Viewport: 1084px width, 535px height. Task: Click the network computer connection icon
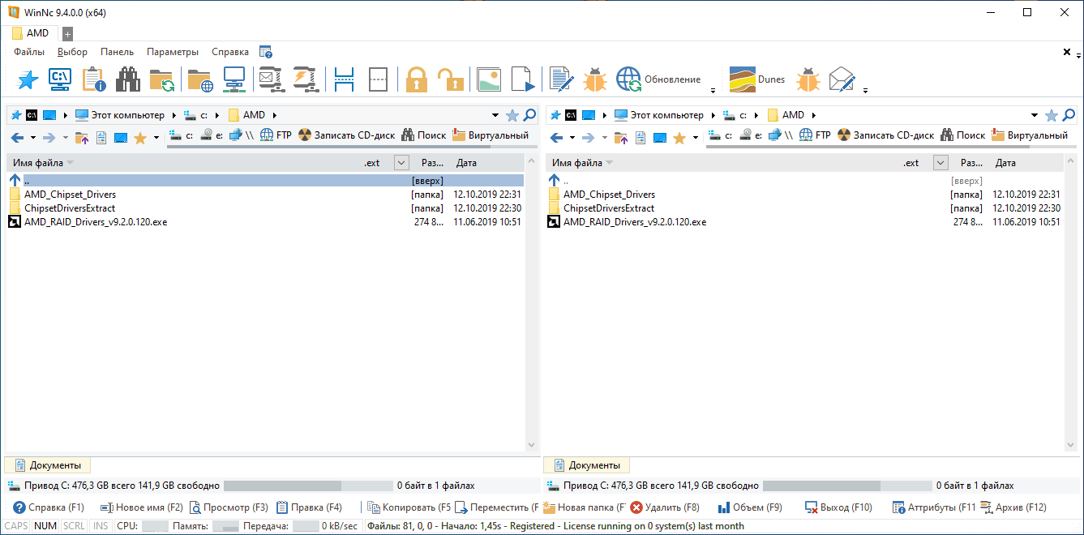tap(234, 79)
